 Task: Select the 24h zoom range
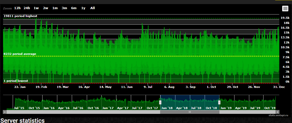point(27,8)
